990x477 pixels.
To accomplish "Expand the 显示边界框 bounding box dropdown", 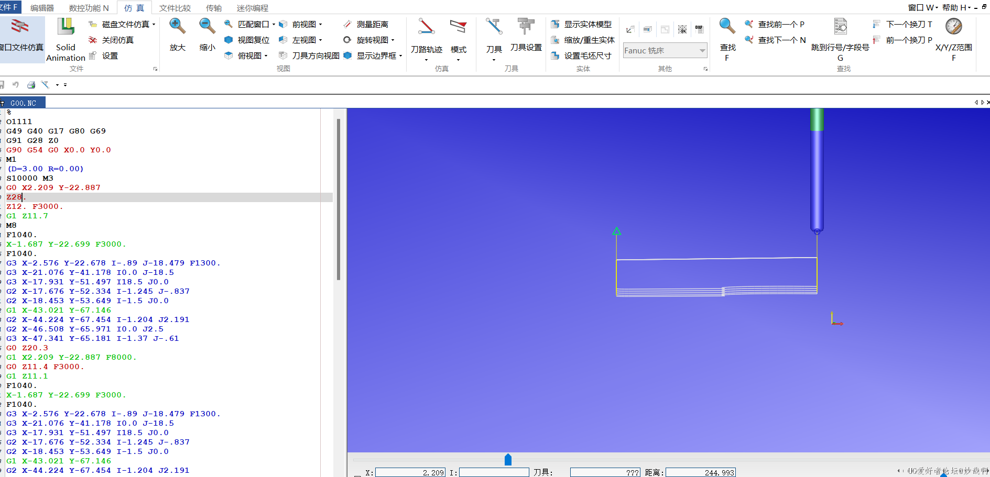I will coord(400,56).
